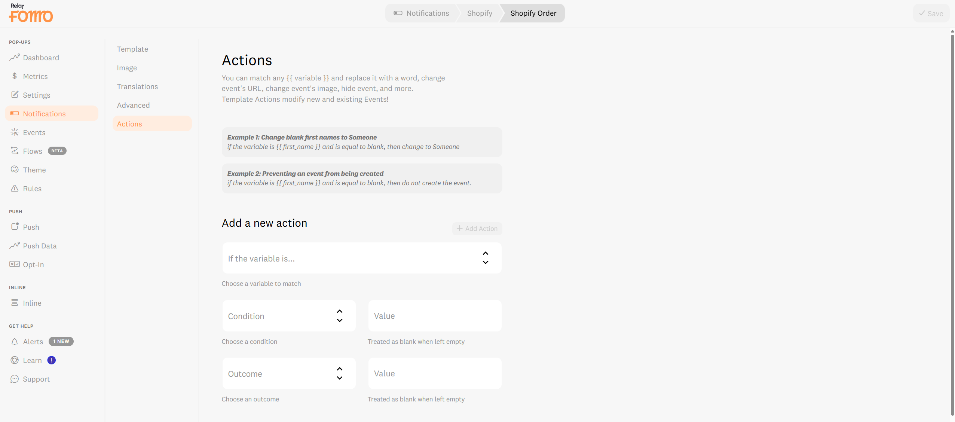
Task: Click the Dashboard chart icon
Action: (x=15, y=57)
